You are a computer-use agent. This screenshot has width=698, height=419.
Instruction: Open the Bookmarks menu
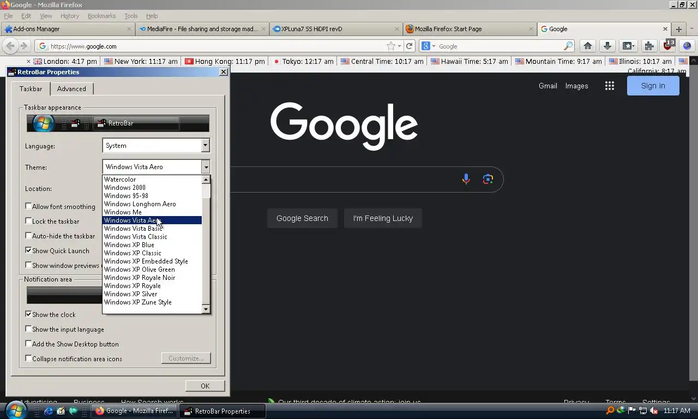tap(101, 16)
